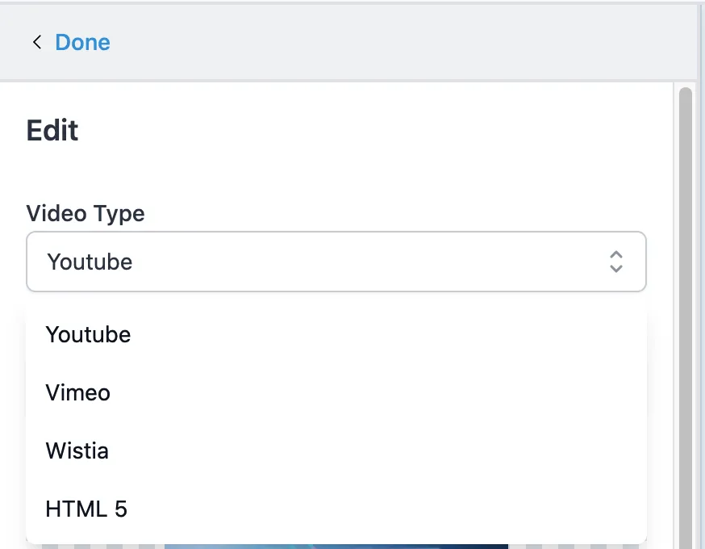This screenshot has width=705, height=549.
Task: Click the video preview strip below the list
Action: coord(336,547)
